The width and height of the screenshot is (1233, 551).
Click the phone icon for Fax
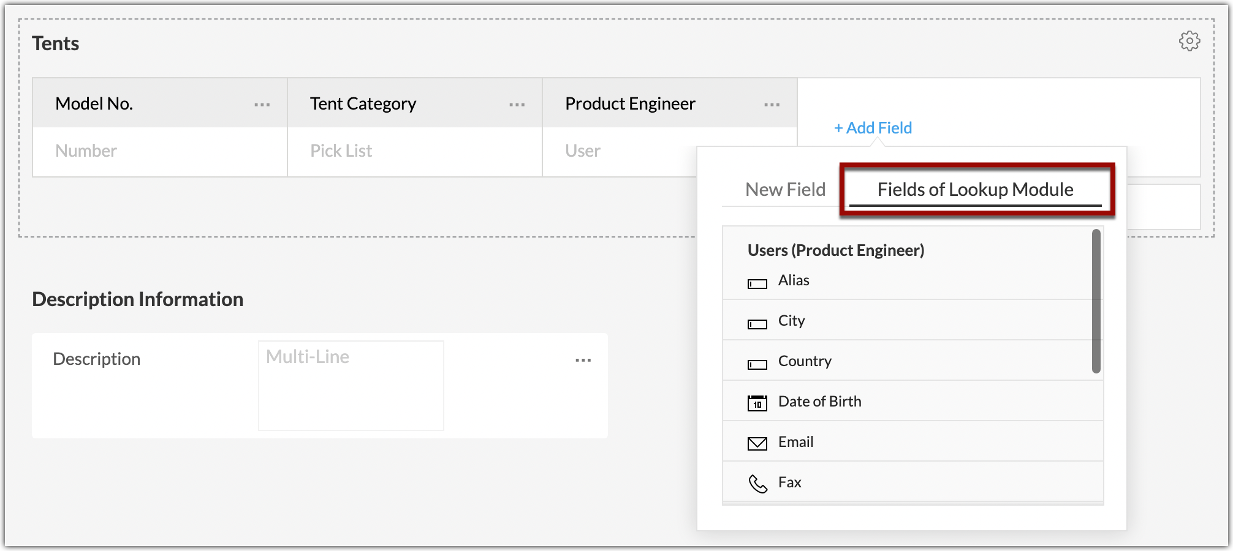pyautogui.click(x=757, y=484)
